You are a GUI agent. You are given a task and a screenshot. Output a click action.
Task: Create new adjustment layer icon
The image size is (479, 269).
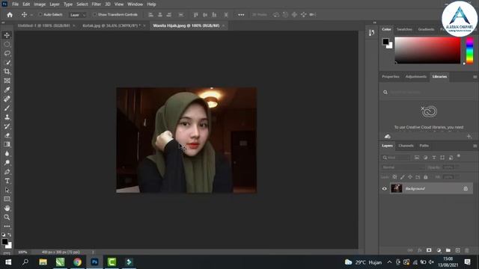coord(439,250)
